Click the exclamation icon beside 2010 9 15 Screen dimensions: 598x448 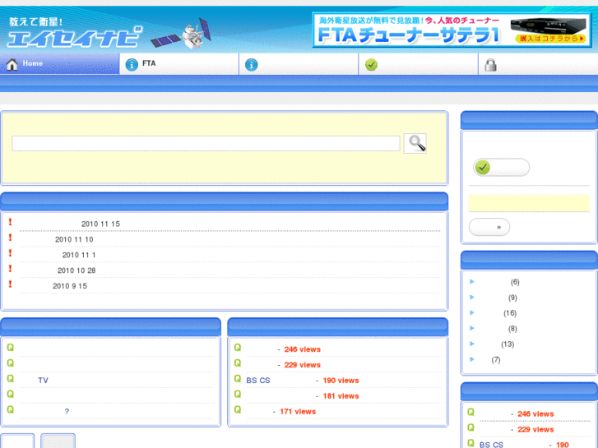[11, 284]
